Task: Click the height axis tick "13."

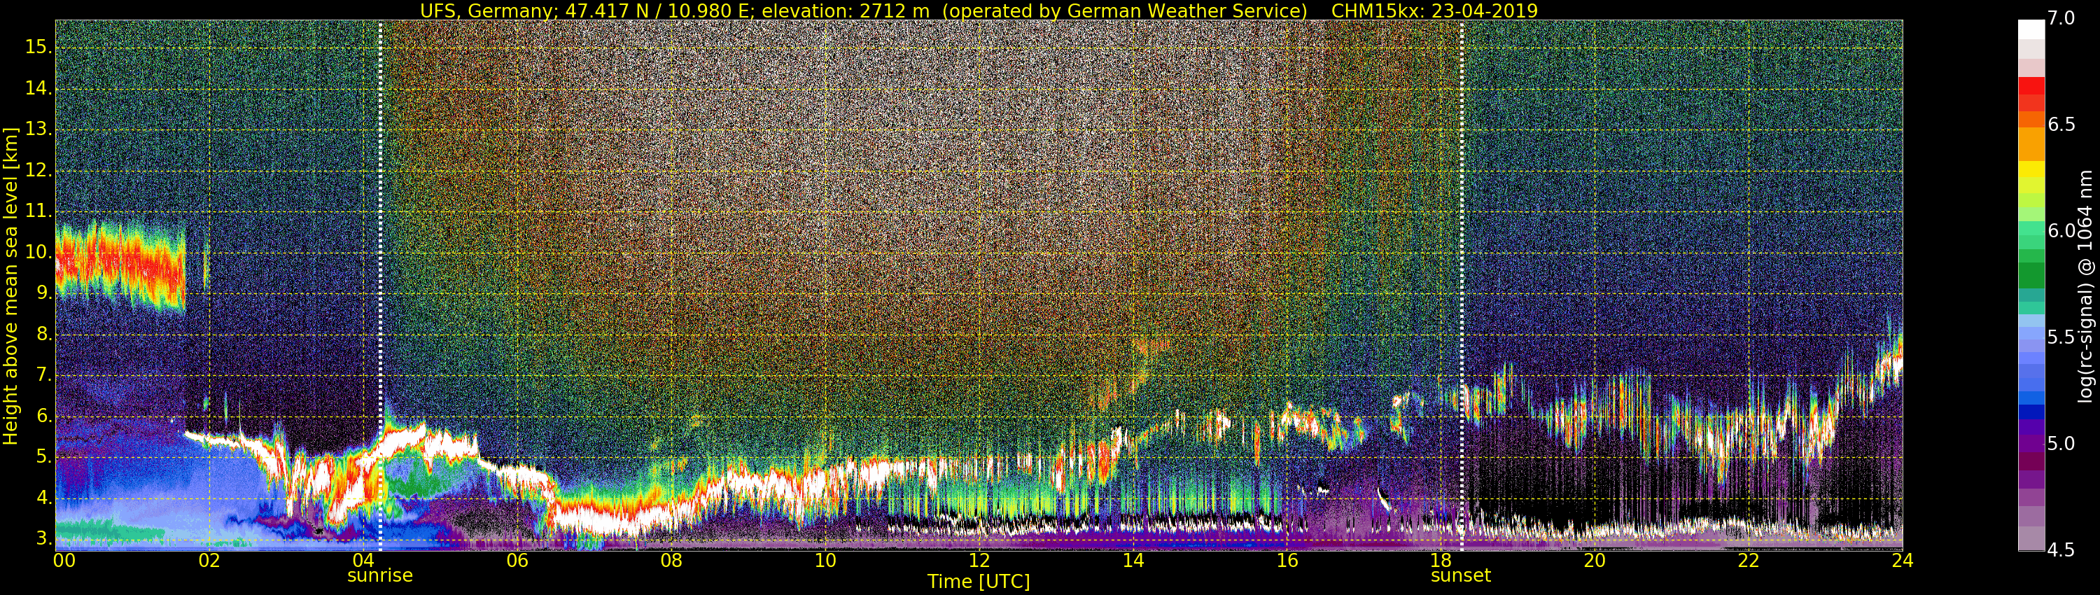Action: (38, 129)
